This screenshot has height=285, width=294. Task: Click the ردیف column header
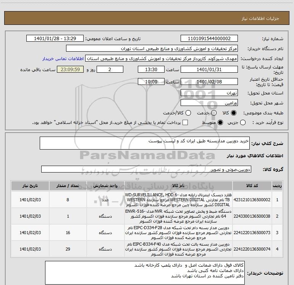pyautogui.click(x=277, y=186)
